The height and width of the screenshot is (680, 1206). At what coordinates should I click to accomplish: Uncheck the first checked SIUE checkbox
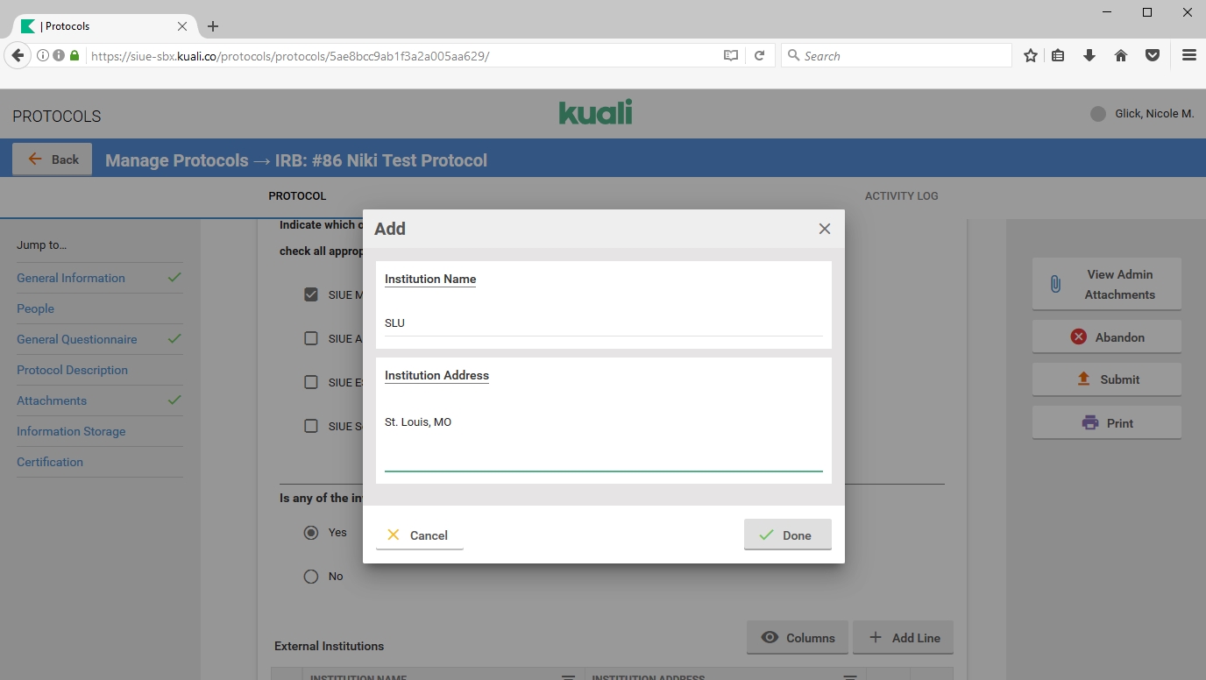(x=311, y=294)
